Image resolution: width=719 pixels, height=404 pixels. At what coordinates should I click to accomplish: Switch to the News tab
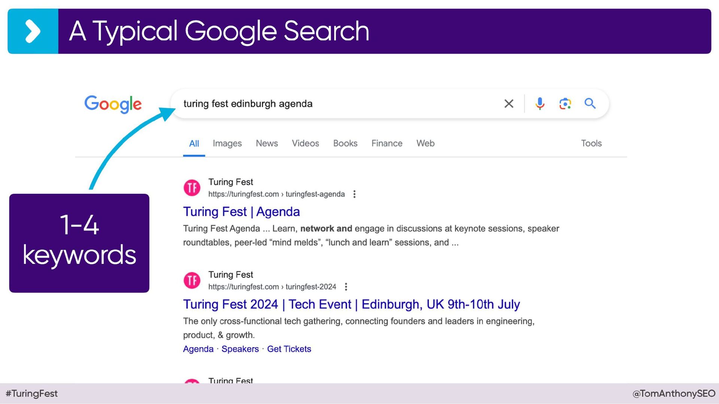click(x=267, y=144)
